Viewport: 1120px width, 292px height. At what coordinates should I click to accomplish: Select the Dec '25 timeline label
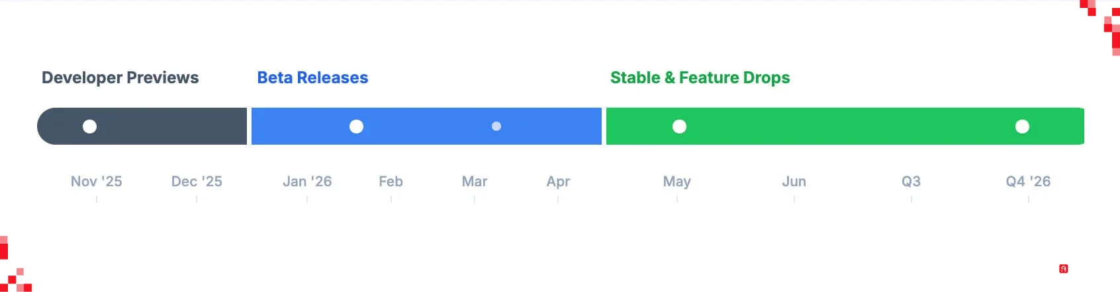click(197, 182)
